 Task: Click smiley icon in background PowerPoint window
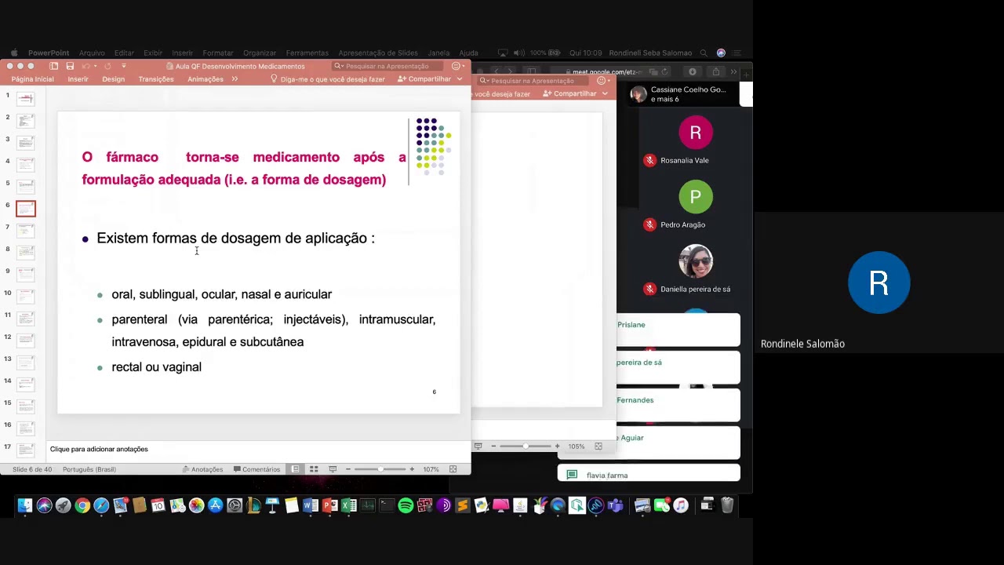point(602,80)
